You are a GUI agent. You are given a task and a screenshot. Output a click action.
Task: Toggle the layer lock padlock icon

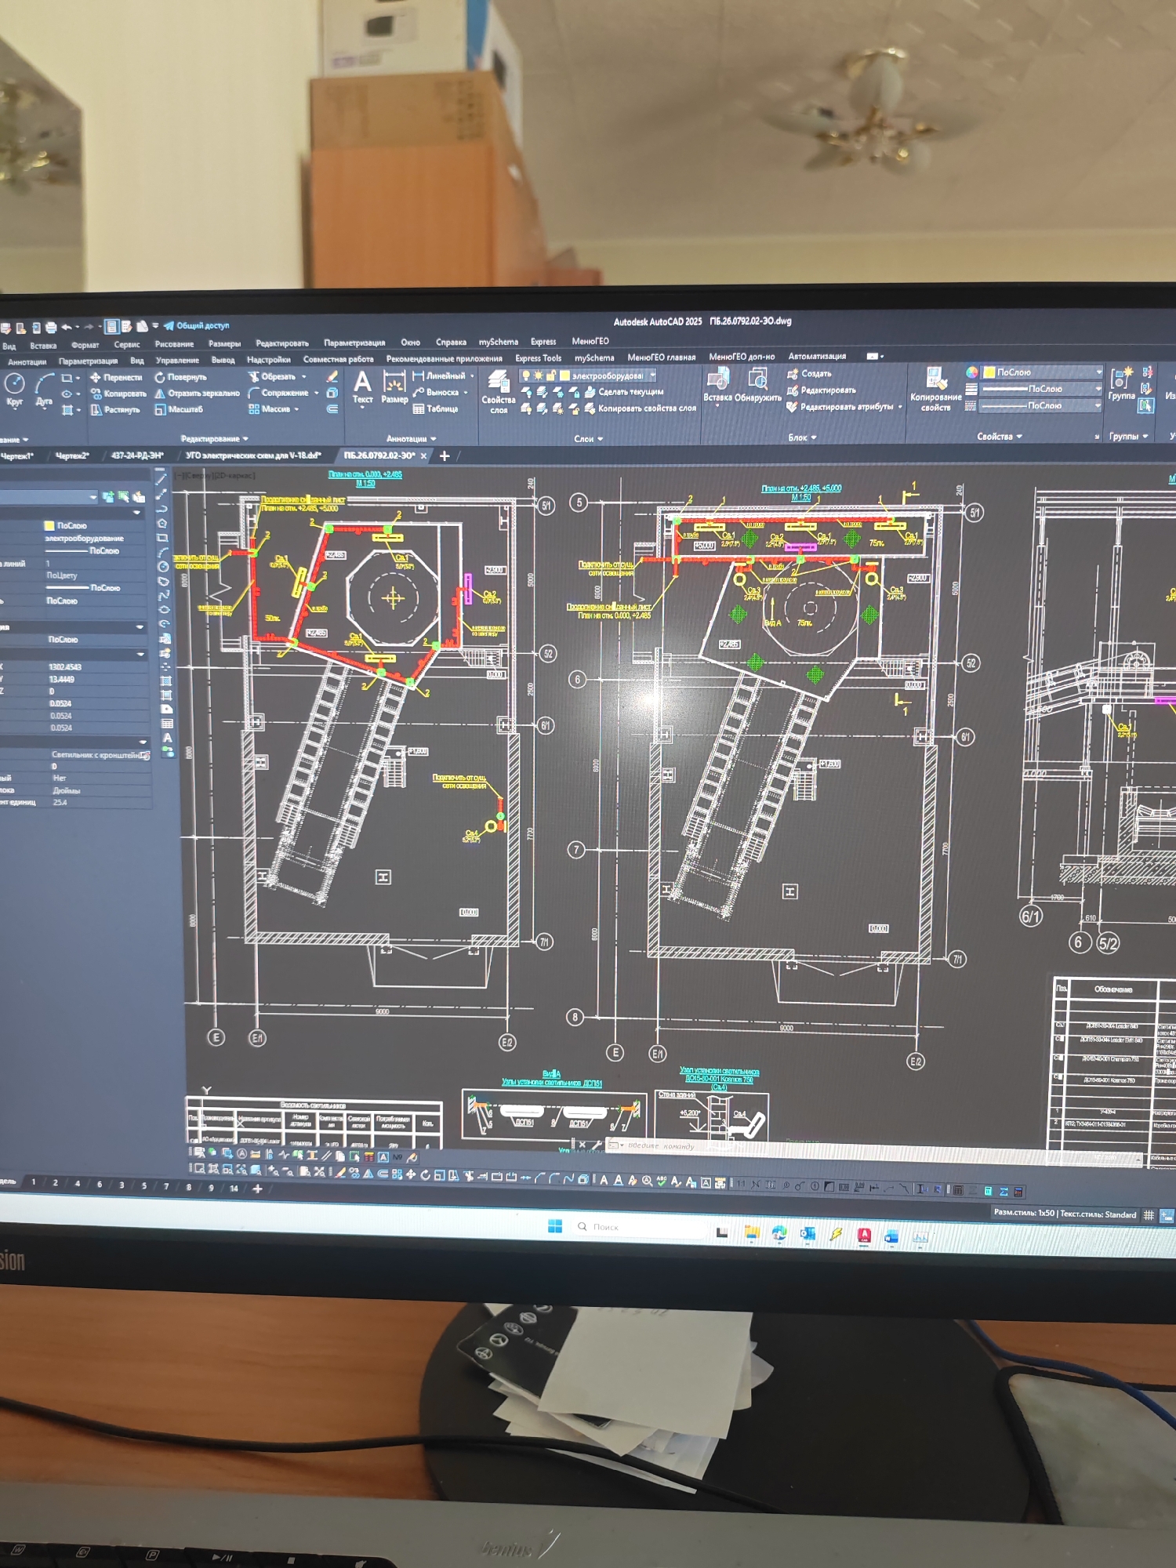coord(551,376)
